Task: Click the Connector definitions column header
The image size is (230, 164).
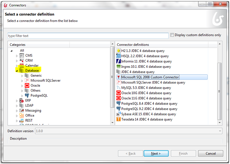Action: [x=162, y=45]
